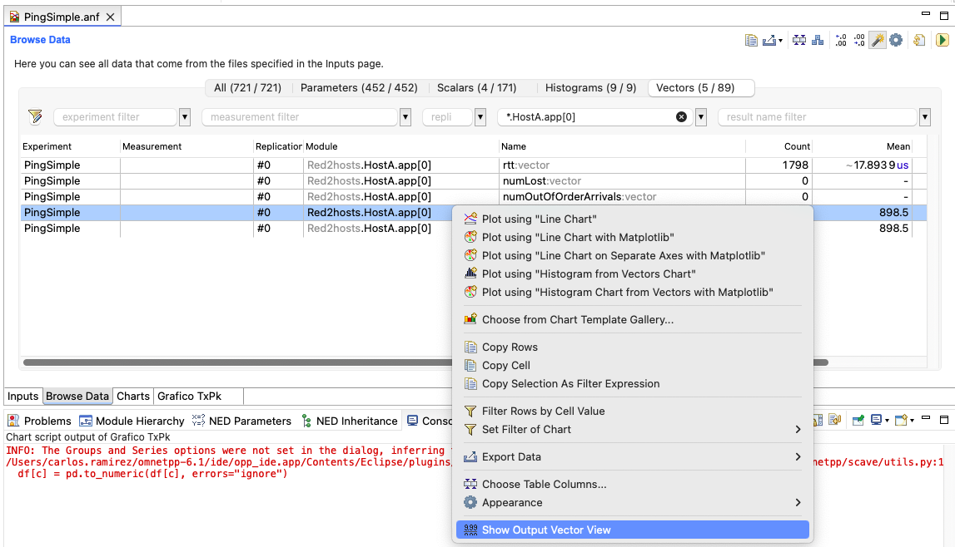This screenshot has height=547, width=955.
Task: Select Show Output Vector View menu entry
Action: coord(632,530)
